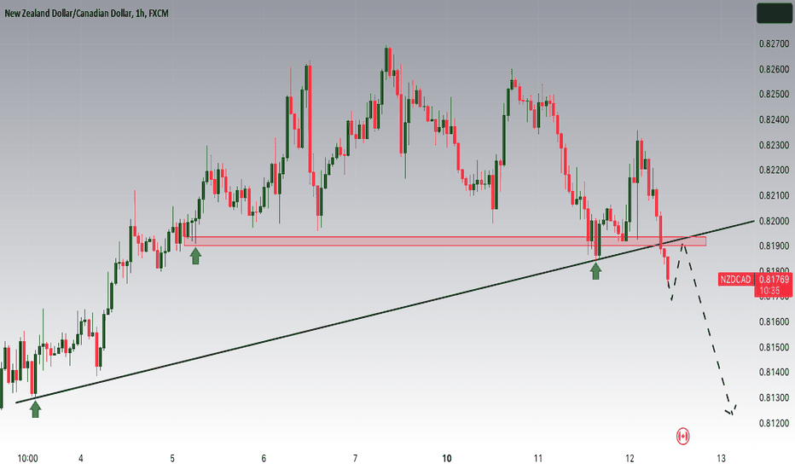The width and height of the screenshot is (795, 469).
Task: Click the New Zealand Dollar/Canadian Dollar symbol title
Action: point(68,13)
